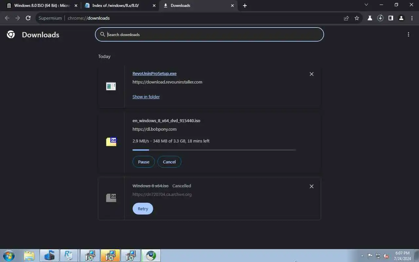Open the Windows Start orb
This screenshot has width=419, height=262.
pyautogui.click(x=9, y=255)
